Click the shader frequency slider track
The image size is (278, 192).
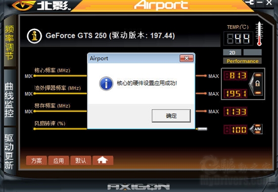60,93
